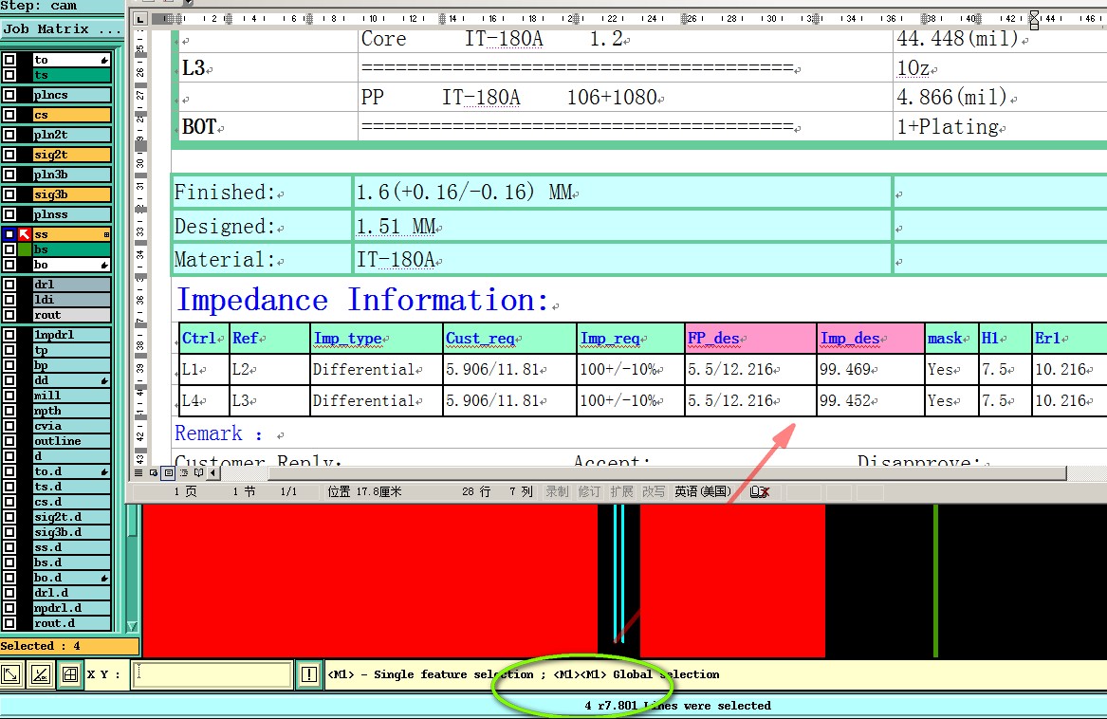The height and width of the screenshot is (719, 1107).
Task: Toggle the checkbox for layer plnss
Action: (9, 214)
